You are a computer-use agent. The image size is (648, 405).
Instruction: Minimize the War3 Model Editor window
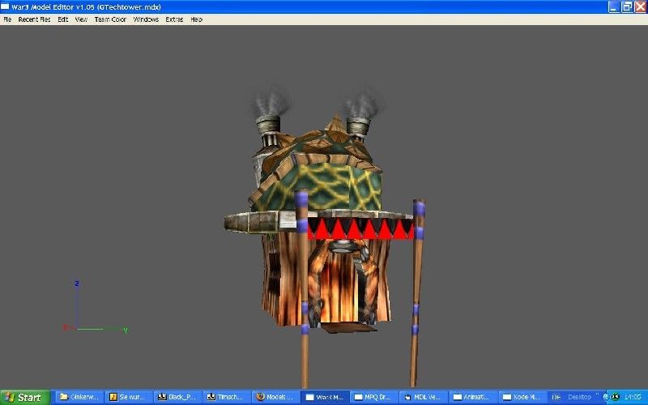pos(614,6)
